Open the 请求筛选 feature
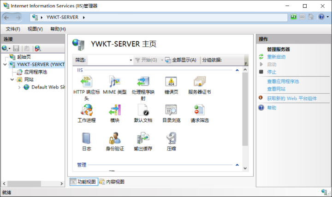This screenshot has height=197, width=332. pyautogui.click(x=200, y=113)
